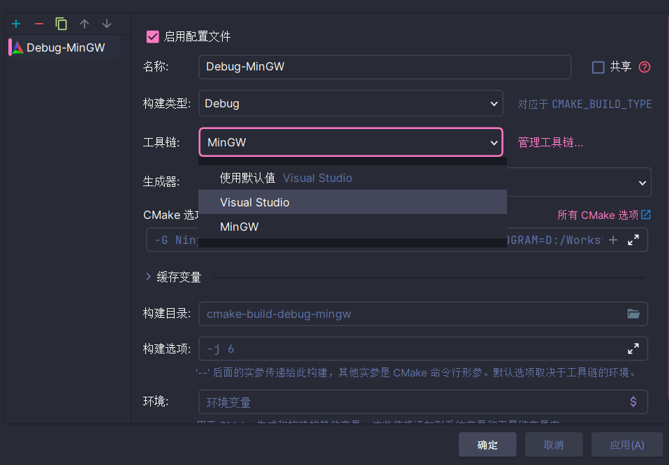Screen dimensions: 669x465
Task: Click the 确定 button
Action: click(x=487, y=445)
